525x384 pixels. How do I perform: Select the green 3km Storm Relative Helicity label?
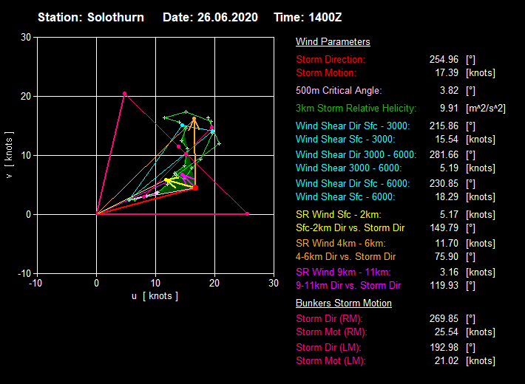pos(356,109)
